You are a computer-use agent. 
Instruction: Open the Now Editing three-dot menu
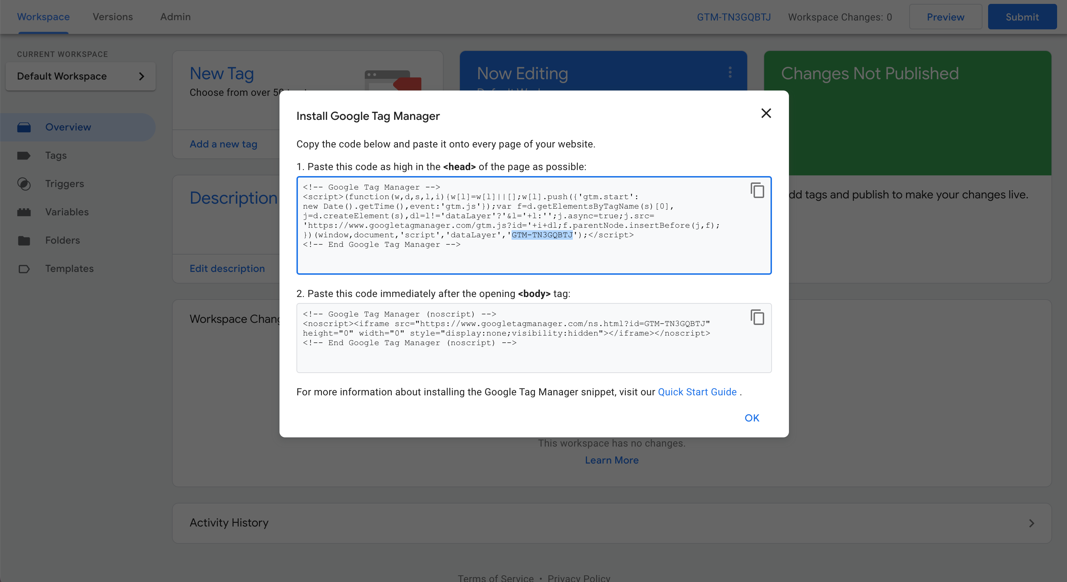730,72
